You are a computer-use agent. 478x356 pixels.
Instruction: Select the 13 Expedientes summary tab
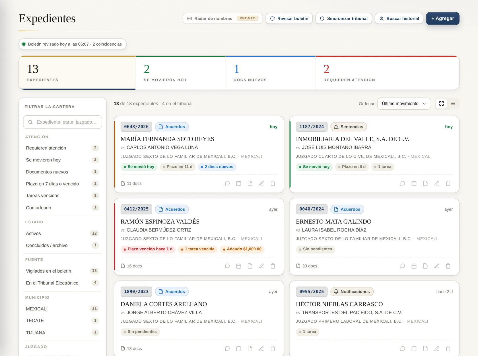77,73
